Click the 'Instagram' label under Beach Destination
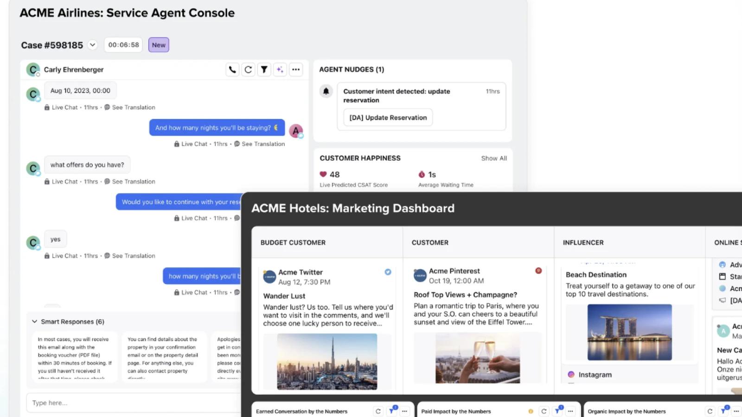742x417 pixels. click(595, 374)
